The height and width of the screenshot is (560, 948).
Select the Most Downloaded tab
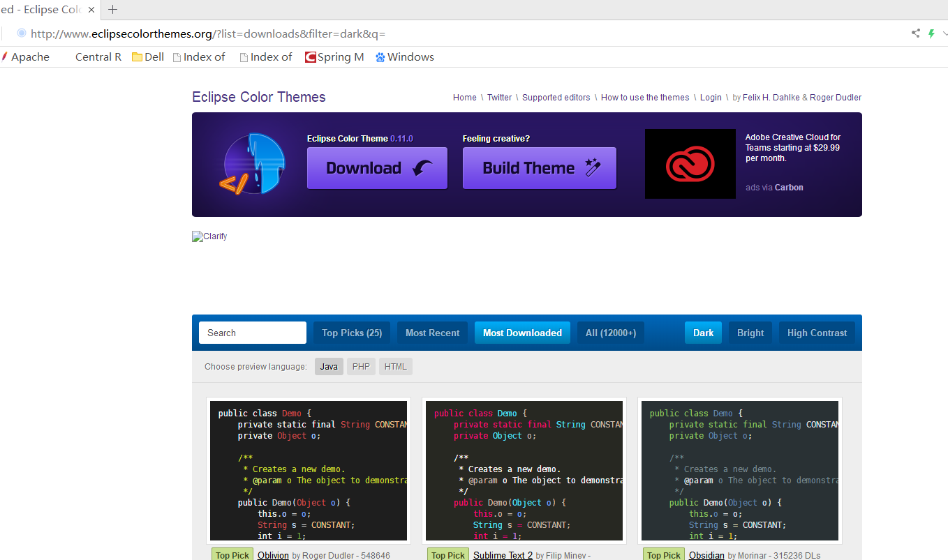(x=522, y=333)
